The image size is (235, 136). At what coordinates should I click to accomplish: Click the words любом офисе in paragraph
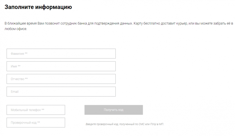(16, 29)
